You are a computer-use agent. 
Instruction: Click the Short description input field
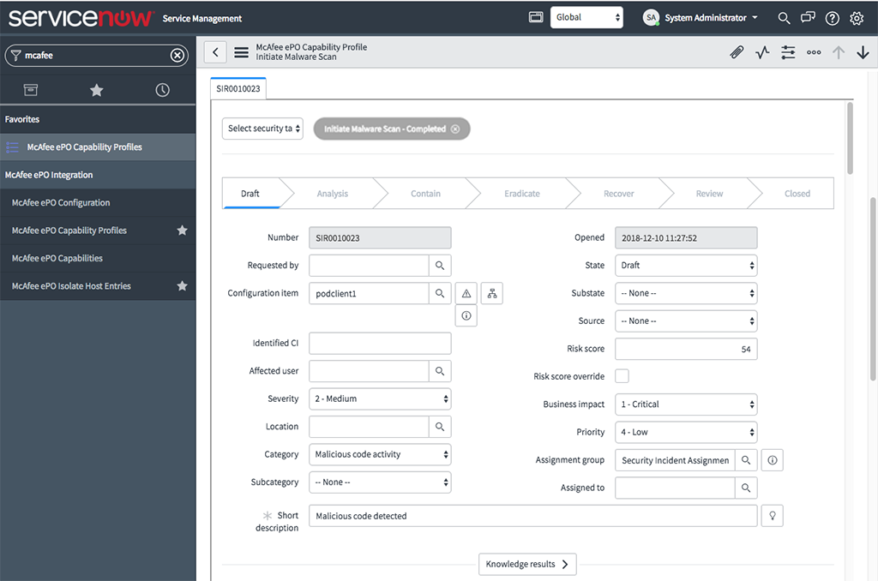tap(533, 516)
